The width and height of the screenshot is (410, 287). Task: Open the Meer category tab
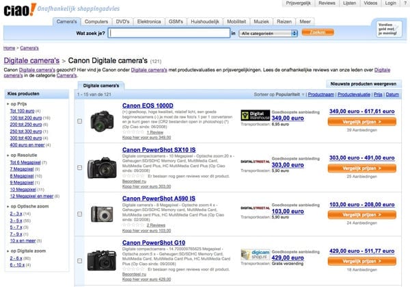point(305,21)
